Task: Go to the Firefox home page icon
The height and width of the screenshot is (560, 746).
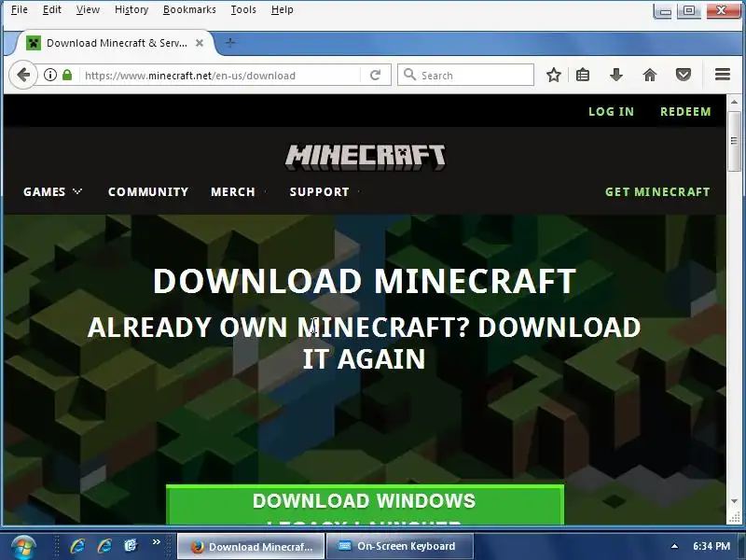Action: [649, 75]
